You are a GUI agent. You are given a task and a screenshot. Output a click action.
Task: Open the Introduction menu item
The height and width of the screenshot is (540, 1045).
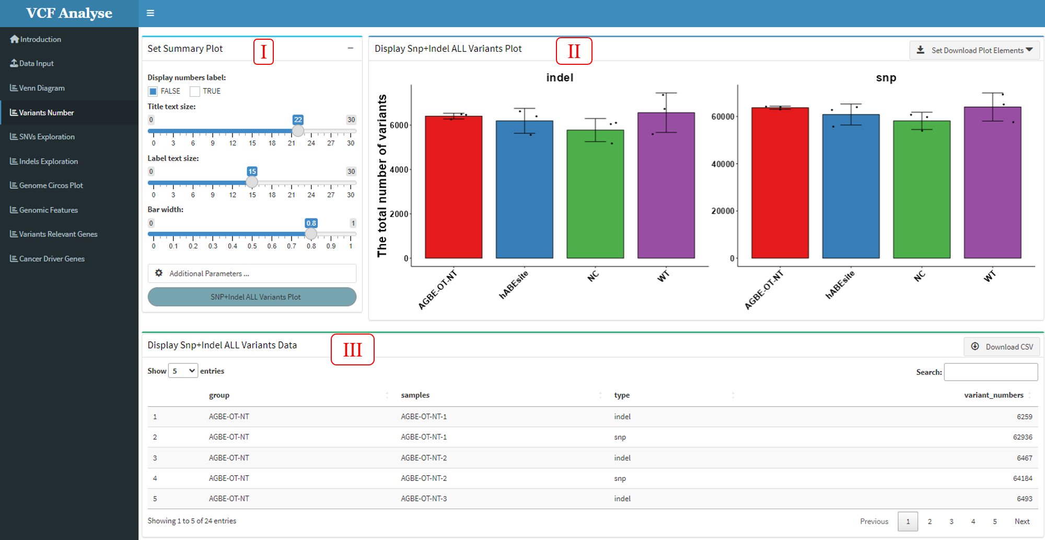pyautogui.click(x=69, y=39)
